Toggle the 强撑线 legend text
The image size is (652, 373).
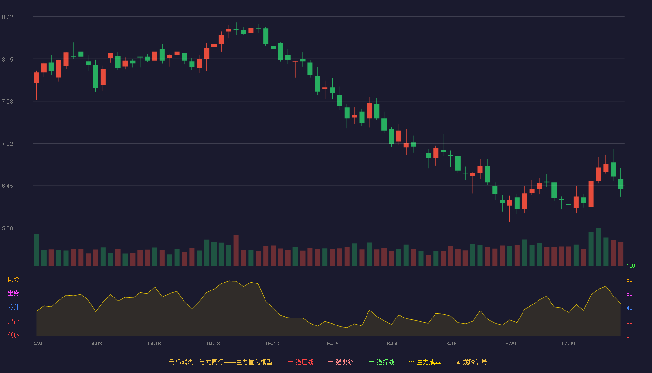[x=385, y=362]
